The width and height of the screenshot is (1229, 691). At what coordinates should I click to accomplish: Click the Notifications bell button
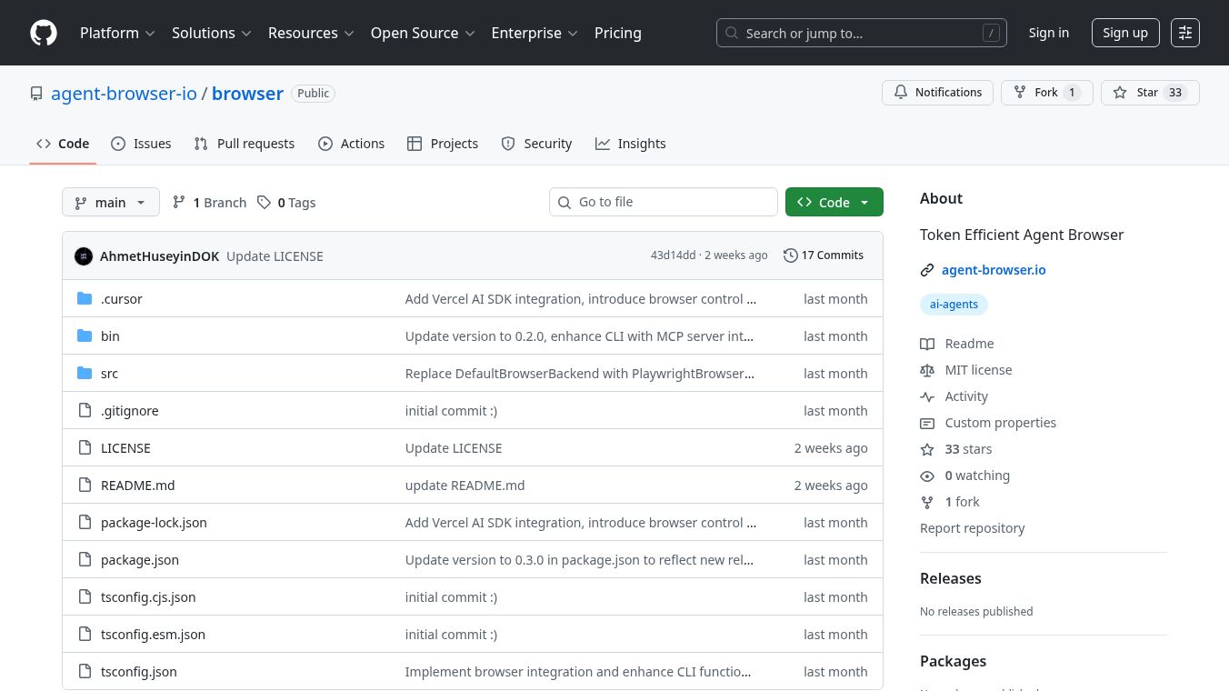pos(937,93)
